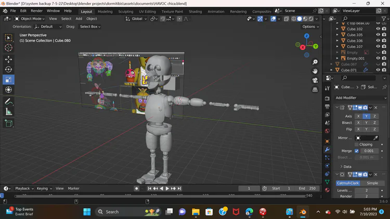Hide Cube.106 with its eye icon

coord(378,40)
